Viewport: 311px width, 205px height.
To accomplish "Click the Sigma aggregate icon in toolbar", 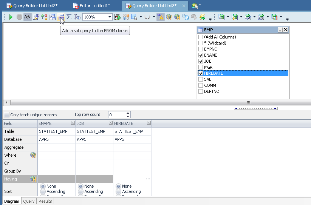I will pos(69,17).
